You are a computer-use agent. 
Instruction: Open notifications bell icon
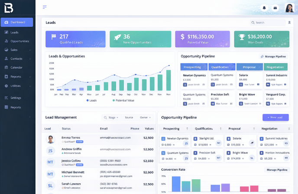[264, 8]
